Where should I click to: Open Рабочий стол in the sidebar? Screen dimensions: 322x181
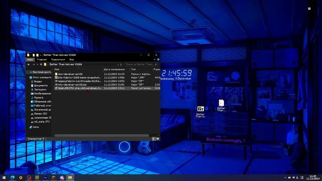tap(41, 106)
